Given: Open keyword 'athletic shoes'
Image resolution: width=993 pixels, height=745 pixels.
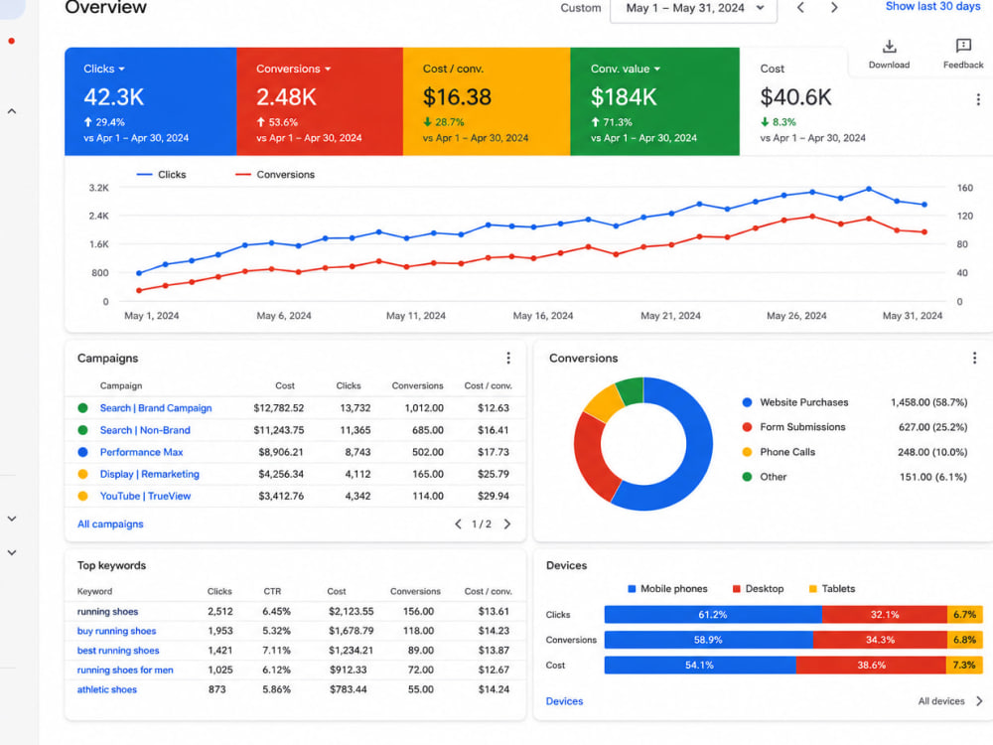Looking at the screenshot, I should [107, 690].
